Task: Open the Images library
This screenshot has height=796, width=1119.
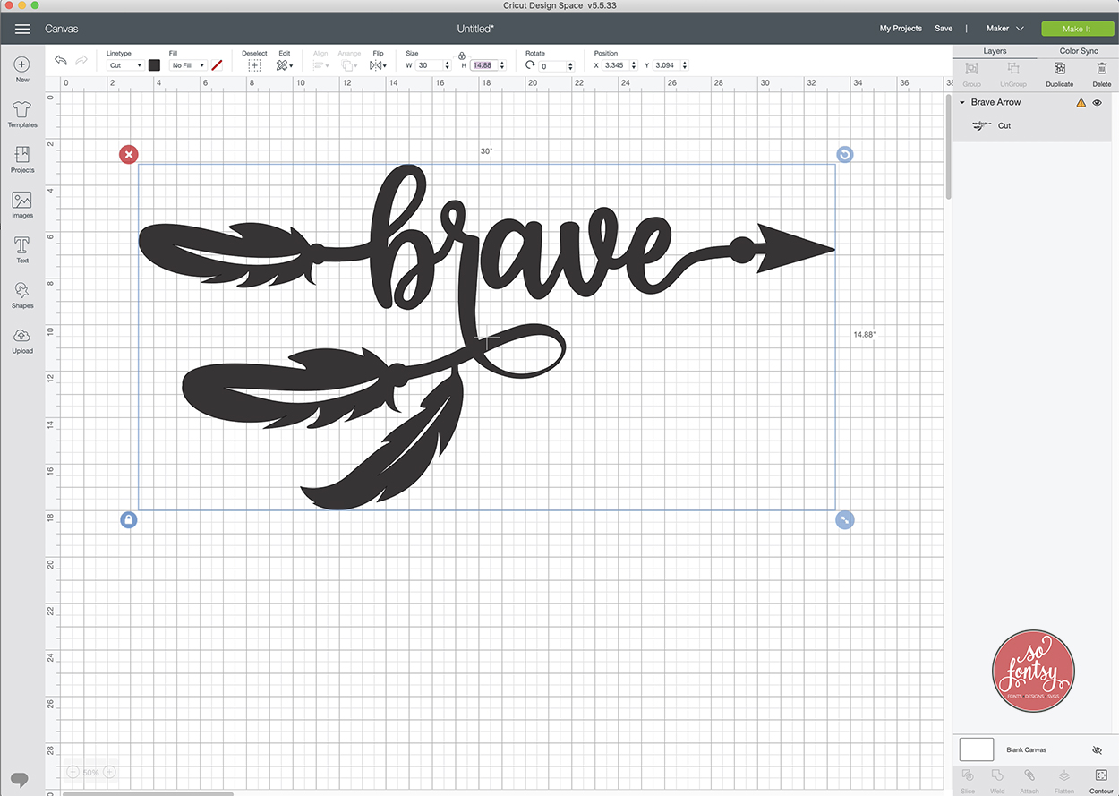Action: click(x=22, y=205)
